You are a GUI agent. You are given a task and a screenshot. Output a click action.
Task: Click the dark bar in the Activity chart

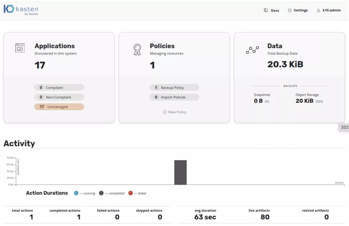(x=181, y=172)
